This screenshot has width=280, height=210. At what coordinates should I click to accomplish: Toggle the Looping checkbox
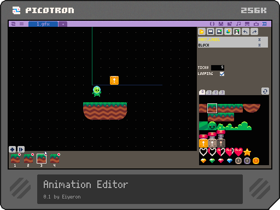coord(222,74)
